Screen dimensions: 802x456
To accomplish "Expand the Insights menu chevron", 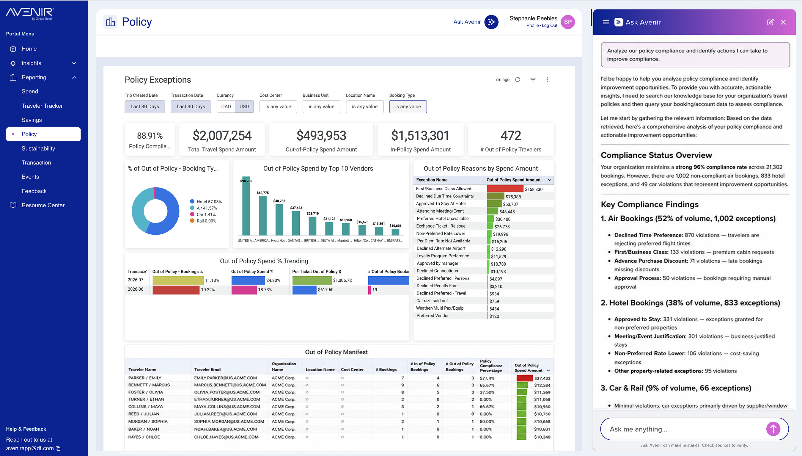I will pos(74,63).
